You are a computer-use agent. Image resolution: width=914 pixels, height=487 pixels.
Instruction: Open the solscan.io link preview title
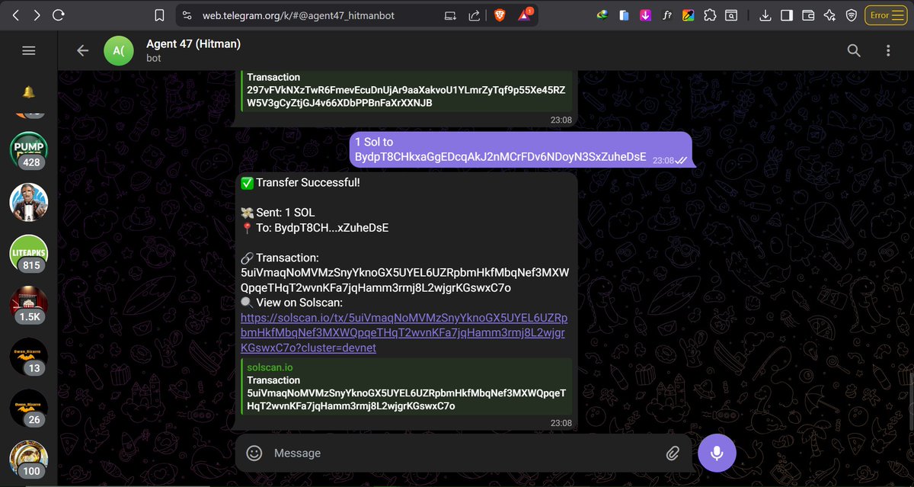point(270,367)
